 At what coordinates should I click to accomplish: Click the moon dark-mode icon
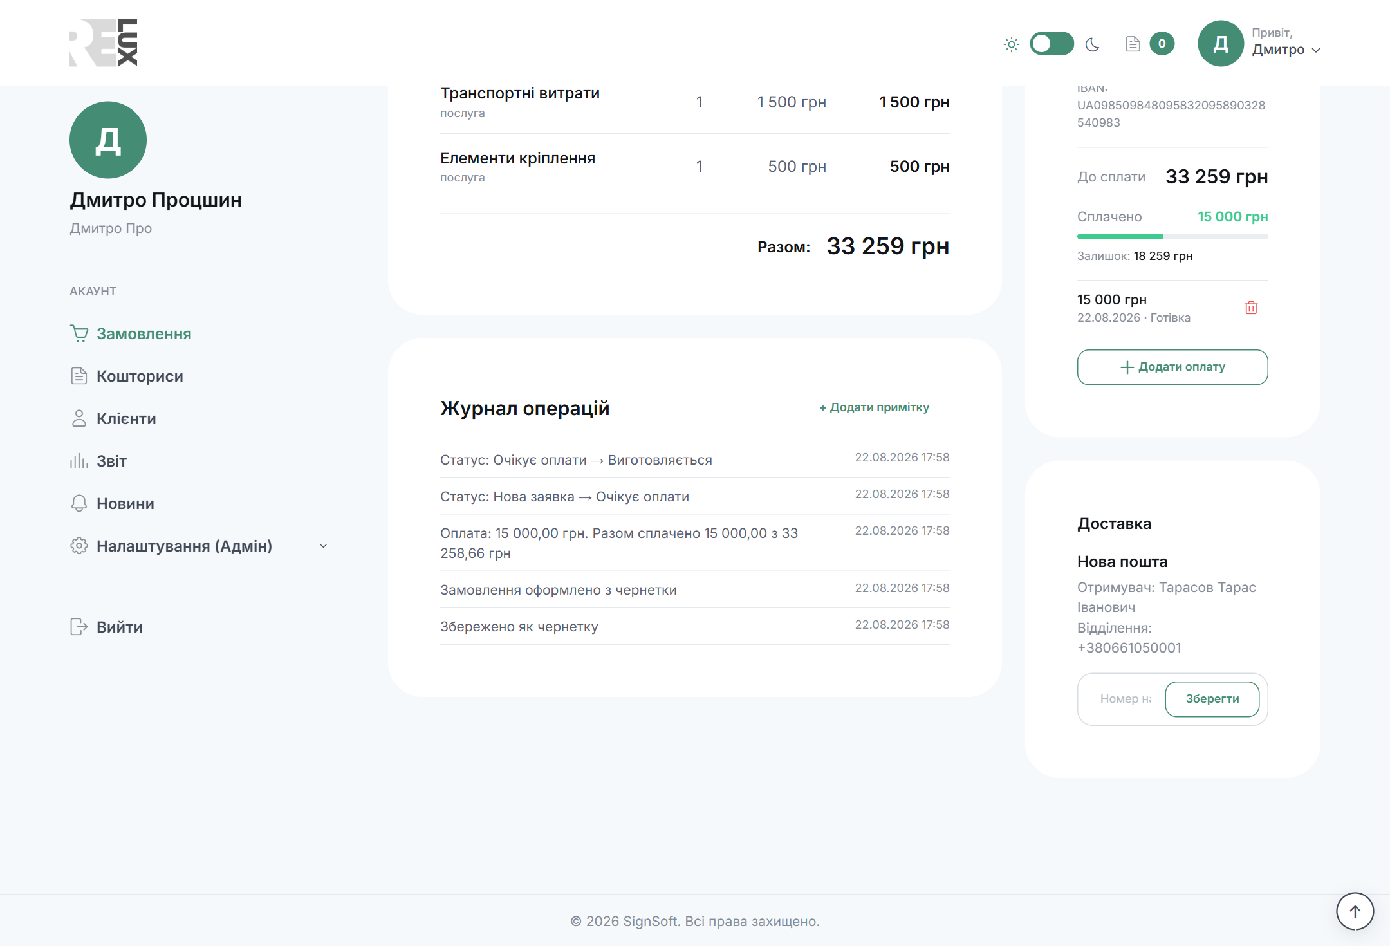(1093, 44)
